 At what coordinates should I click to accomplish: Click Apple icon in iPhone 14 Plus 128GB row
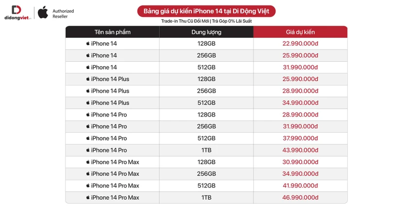88,79
